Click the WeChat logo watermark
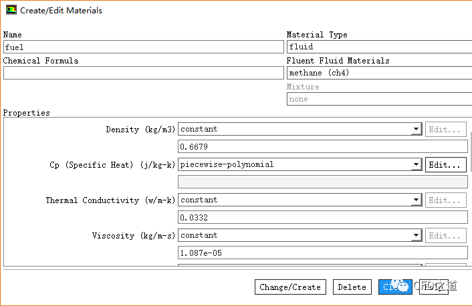 tap(403, 286)
